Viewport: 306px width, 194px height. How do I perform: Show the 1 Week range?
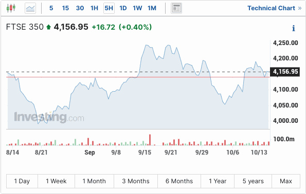click(x=56, y=181)
